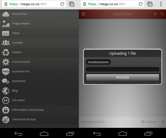
Task: Open tab switcher in the left browser
Action: [x=72, y=4]
